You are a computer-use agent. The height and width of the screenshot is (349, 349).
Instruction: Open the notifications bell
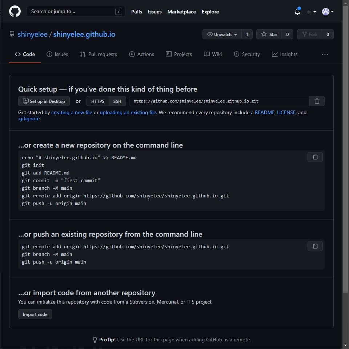[x=297, y=12]
